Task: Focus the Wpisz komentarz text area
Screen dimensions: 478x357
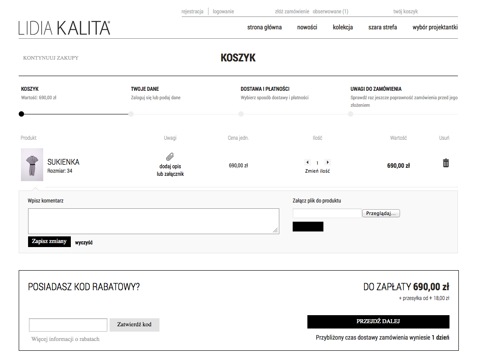Action: pyautogui.click(x=154, y=221)
